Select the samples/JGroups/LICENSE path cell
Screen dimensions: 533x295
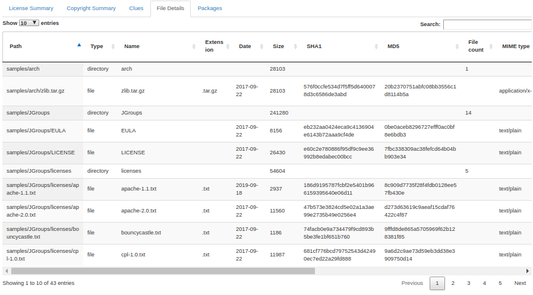[43, 153]
